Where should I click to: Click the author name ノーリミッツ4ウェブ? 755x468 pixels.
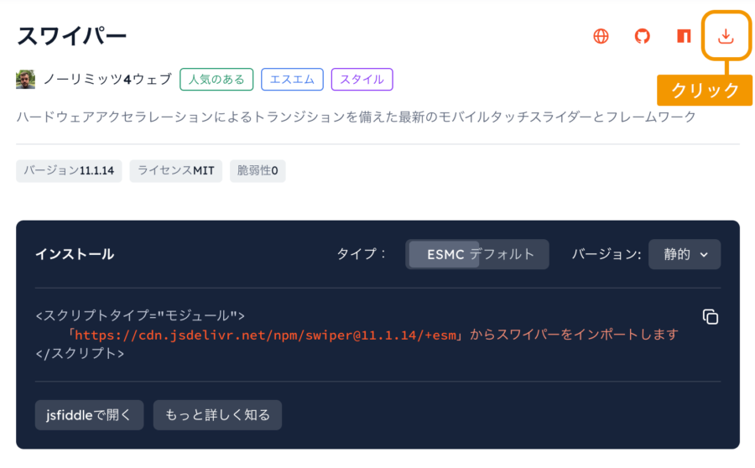(108, 80)
